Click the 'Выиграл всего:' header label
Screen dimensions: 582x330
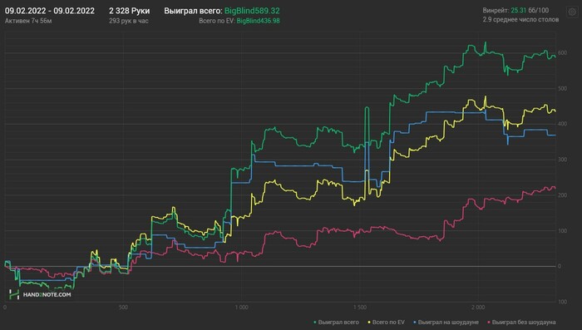pos(193,11)
